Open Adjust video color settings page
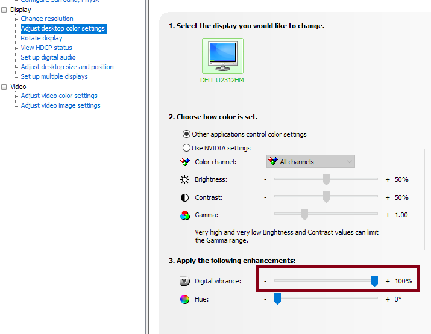The image size is (431, 334). [59, 96]
